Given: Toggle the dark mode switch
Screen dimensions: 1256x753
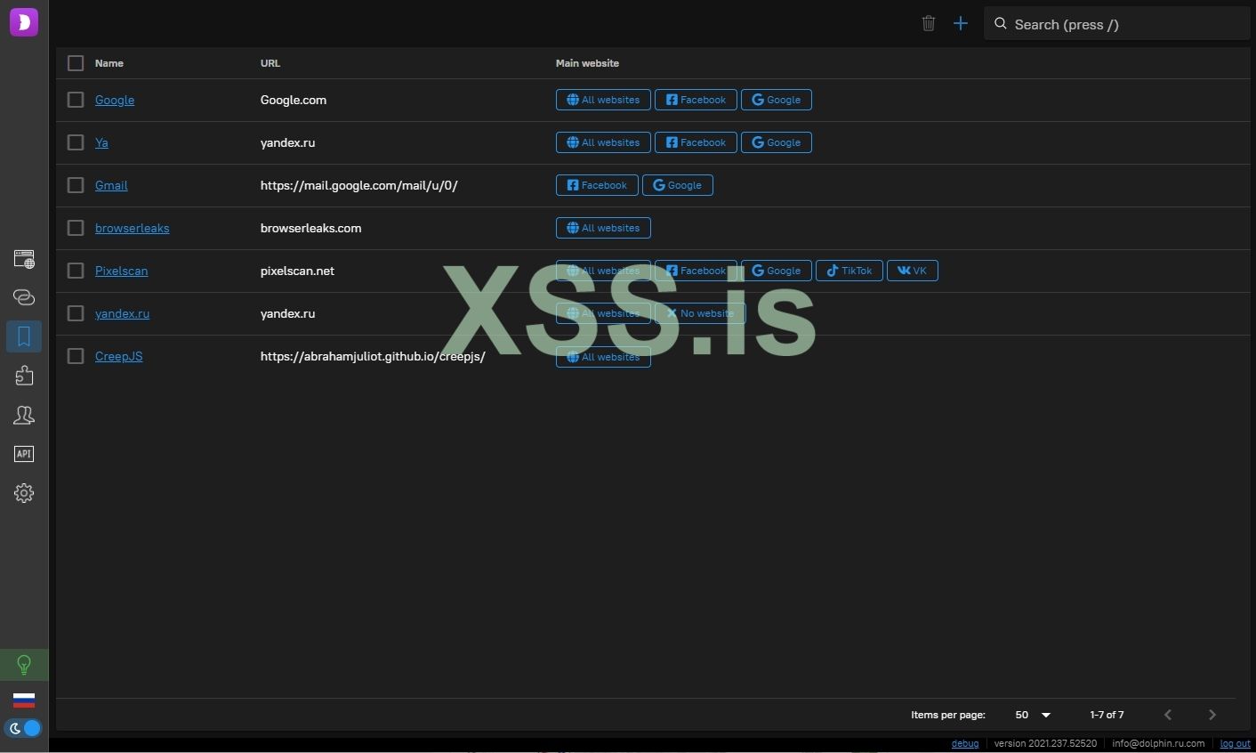Looking at the screenshot, I should point(24,728).
